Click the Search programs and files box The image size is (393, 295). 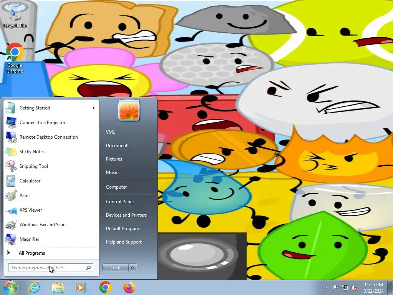[x=51, y=268]
